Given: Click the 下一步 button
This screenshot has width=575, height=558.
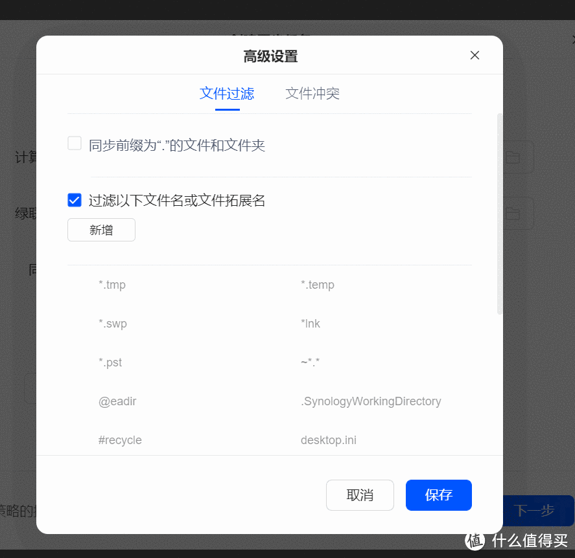Looking at the screenshot, I should click(539, 511).
